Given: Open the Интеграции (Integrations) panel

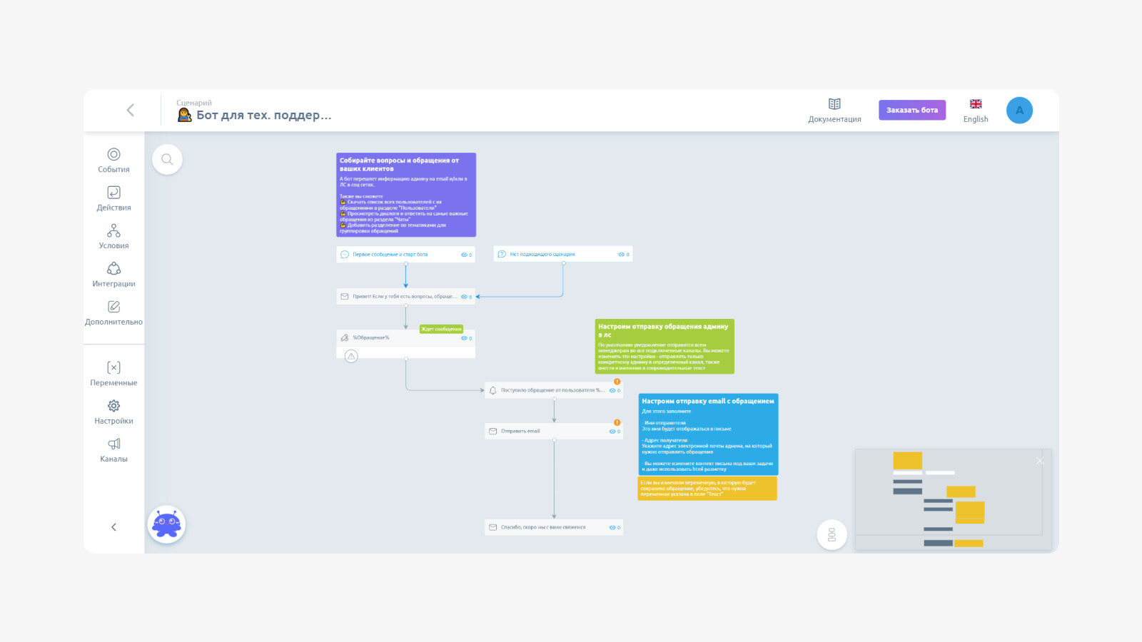Looking at the screenshot, I should 113,274.
